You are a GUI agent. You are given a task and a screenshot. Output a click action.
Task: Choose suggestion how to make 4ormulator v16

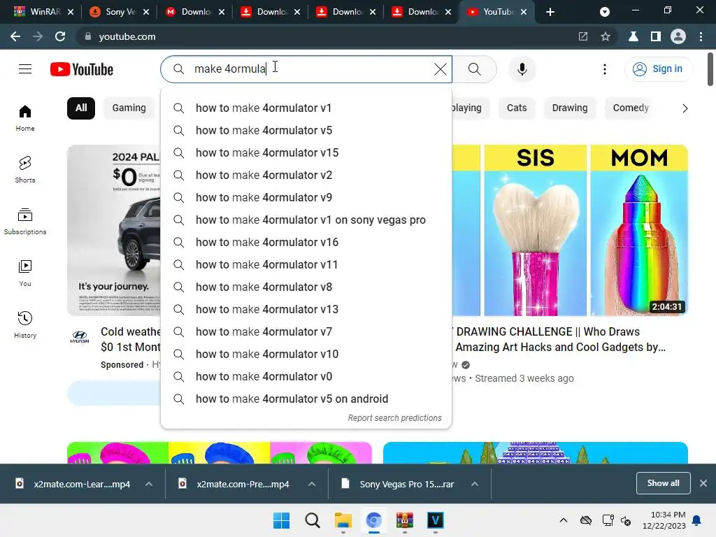coord(306,243)
